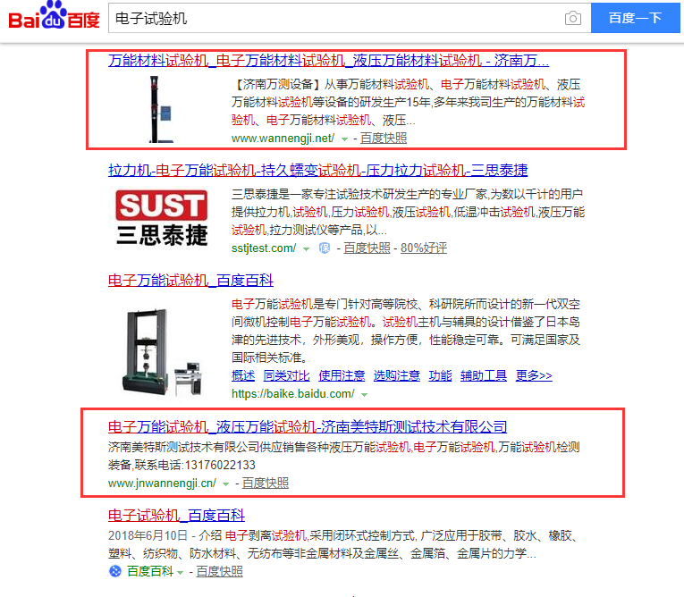Open the 80%好评 rating link

pos(424,248)
